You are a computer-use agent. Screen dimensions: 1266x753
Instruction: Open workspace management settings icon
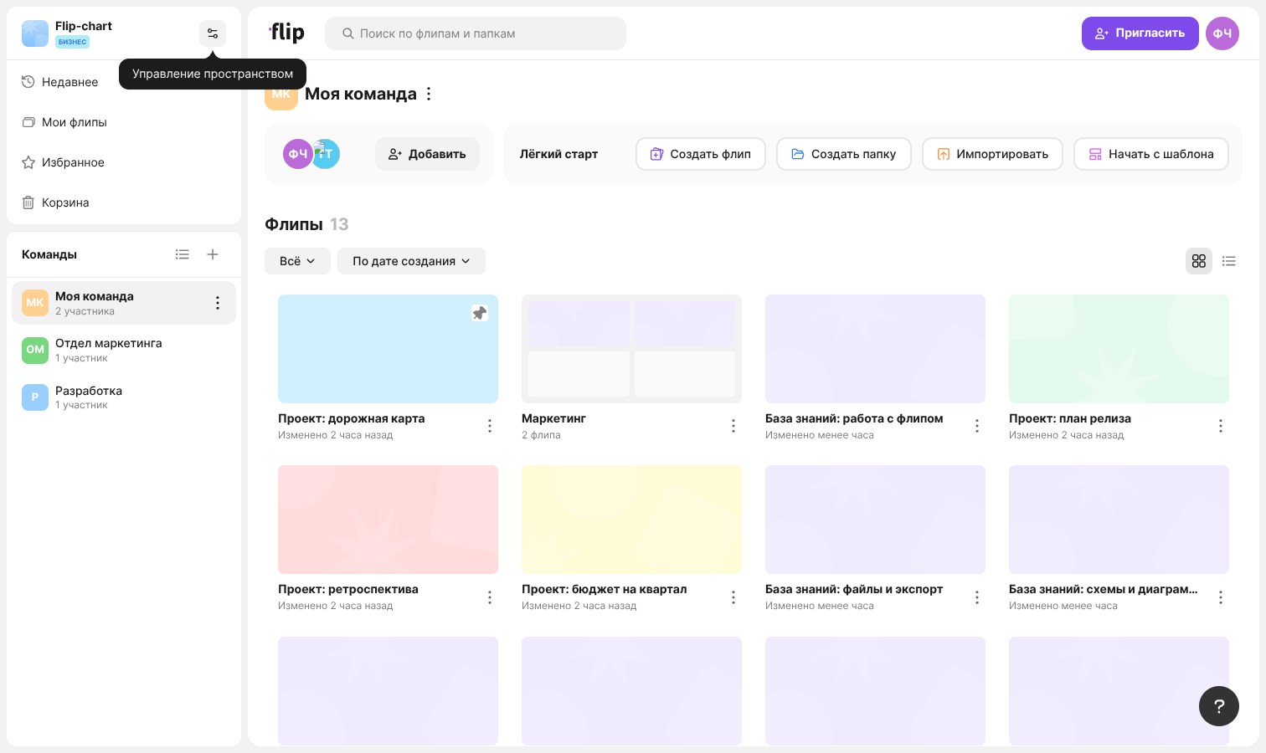pyautogui.click(x=213, y=33)
